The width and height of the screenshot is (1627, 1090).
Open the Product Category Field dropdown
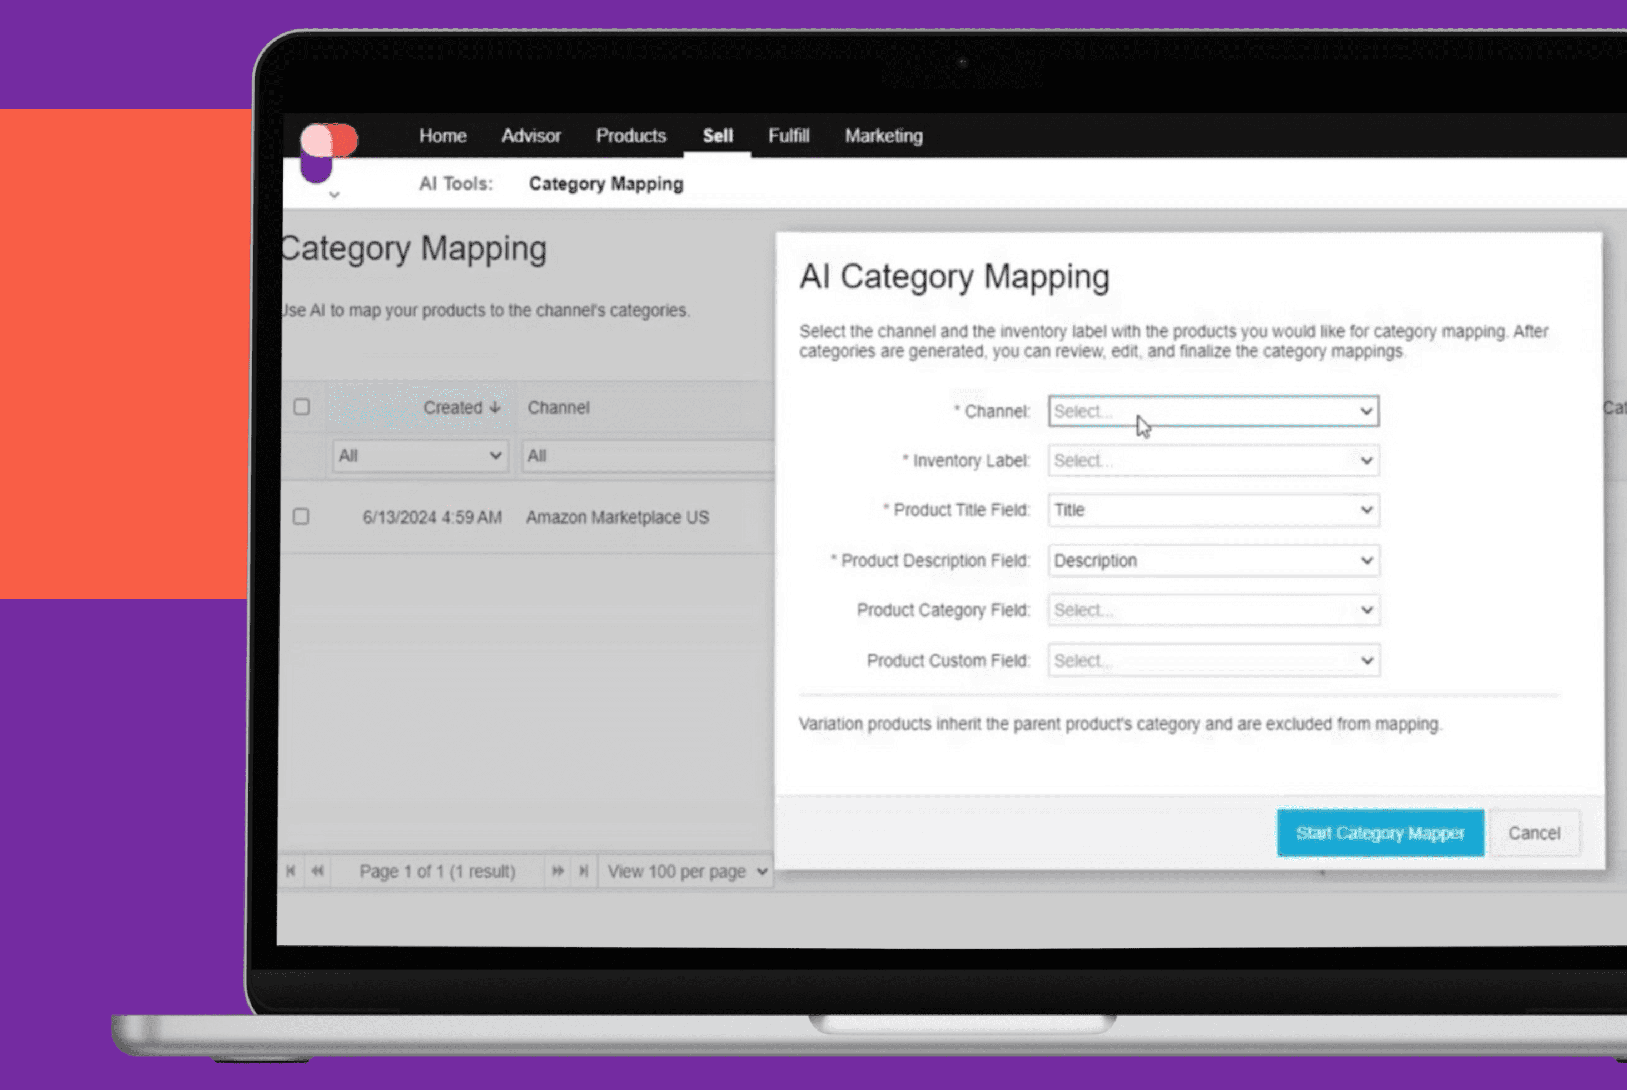click(1213, 610)
